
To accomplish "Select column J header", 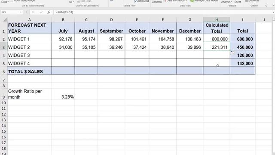I will coord(264,19).
